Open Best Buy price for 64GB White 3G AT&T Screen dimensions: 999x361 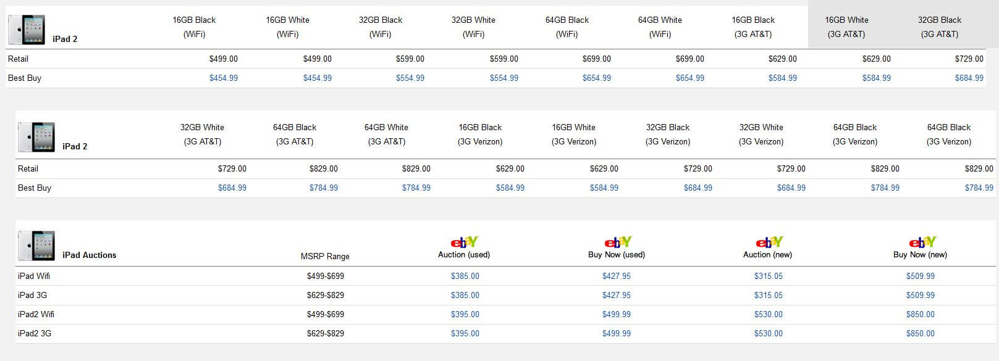(416, 188)
